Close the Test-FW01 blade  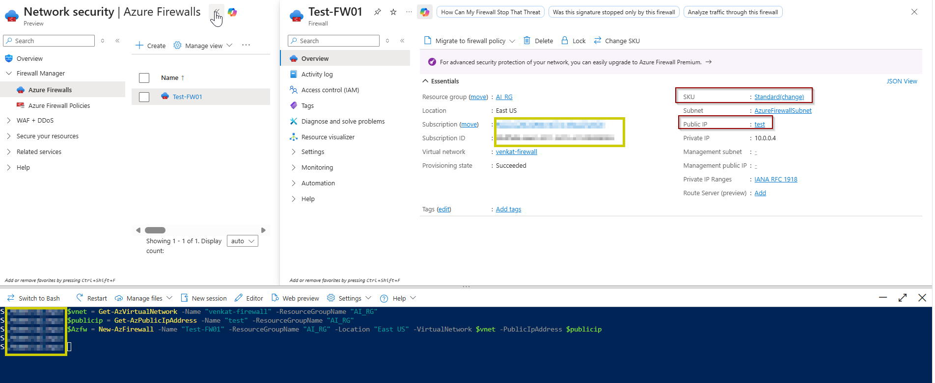point(914,12)
